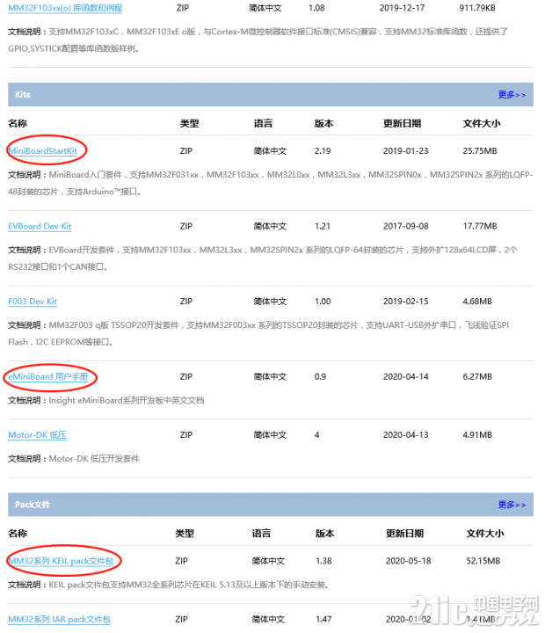Click the 名称 column header in Pack文件 table

point(18,534)
